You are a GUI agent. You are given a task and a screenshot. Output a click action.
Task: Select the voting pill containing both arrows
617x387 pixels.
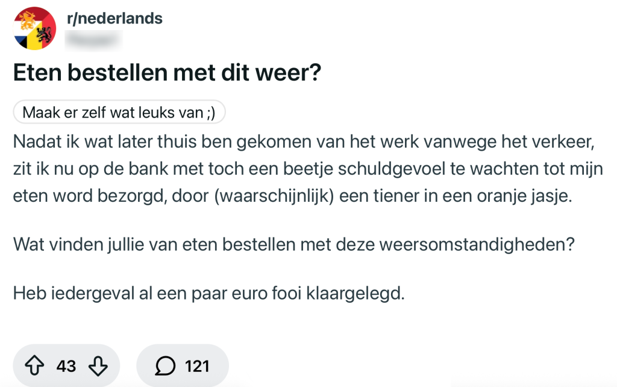click(x=66, y=365)
